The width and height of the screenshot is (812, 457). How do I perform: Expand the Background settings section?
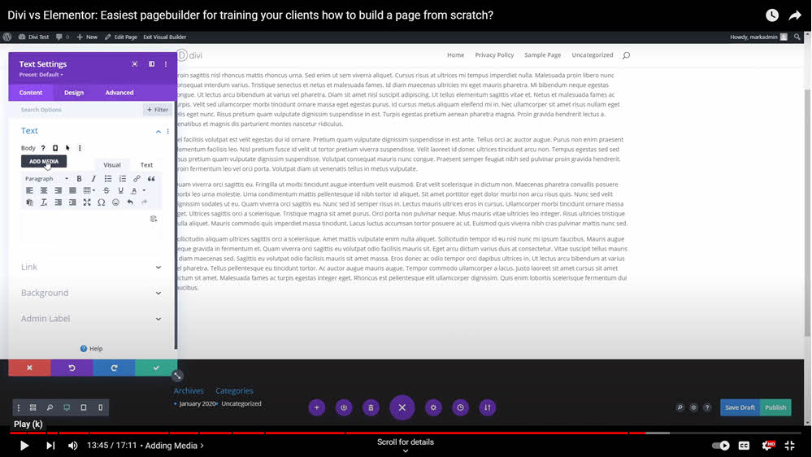click(x=89, y=293)
